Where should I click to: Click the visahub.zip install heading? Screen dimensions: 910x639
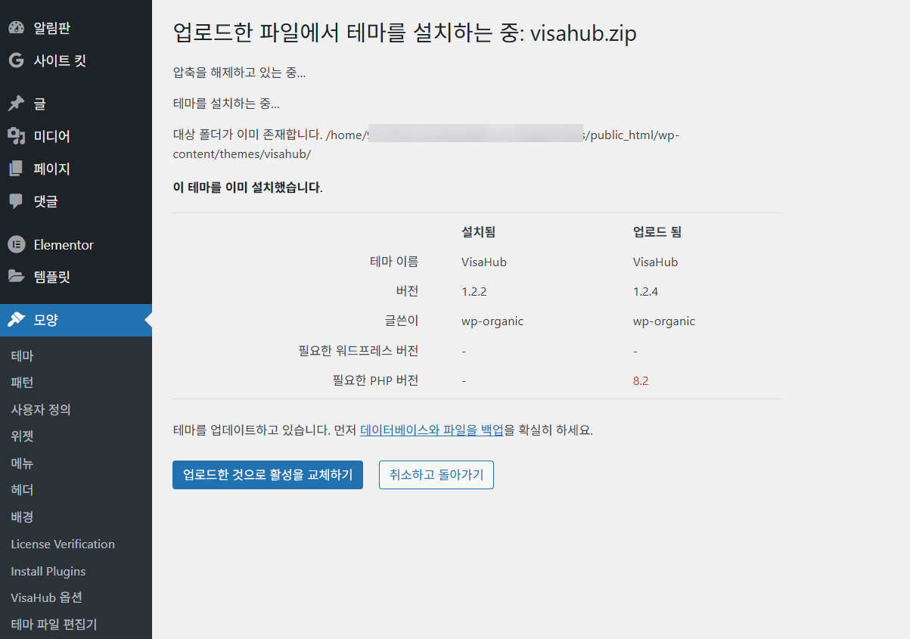point(405,34)
